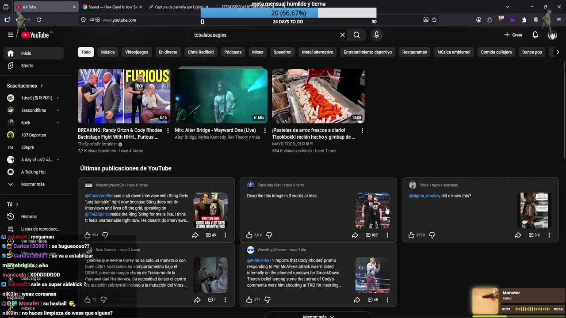
Task: Open the YouTube hamburger guide menu
Action: [11, 35]
